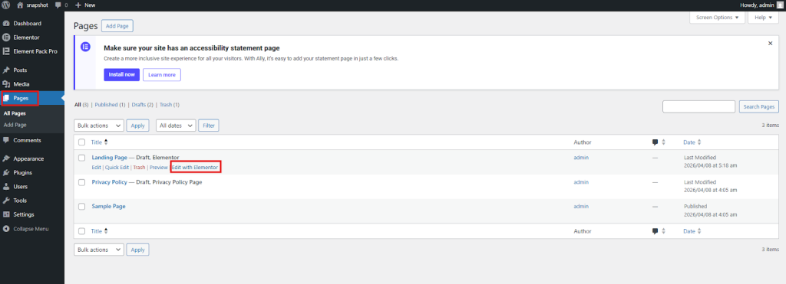Sort by Date in table footer
Screen dimensions: 786x284
(689, 231)
